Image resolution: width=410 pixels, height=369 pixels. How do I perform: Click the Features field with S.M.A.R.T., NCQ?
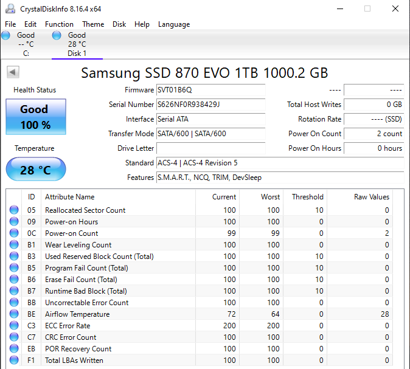(280, 178)
